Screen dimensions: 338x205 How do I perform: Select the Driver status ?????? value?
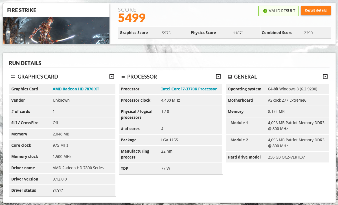[58, 190]
